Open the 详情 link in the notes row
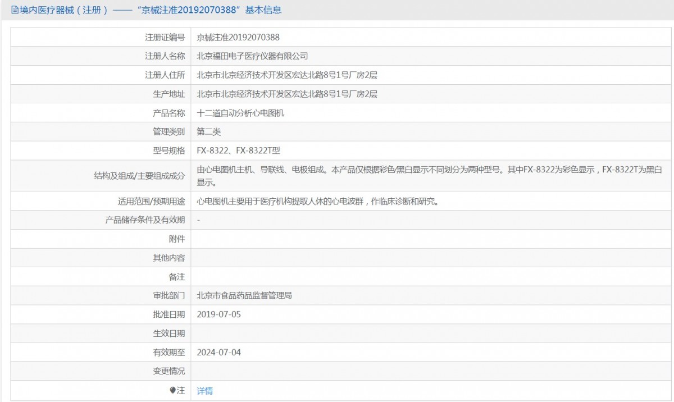 [x=204, y=391]
